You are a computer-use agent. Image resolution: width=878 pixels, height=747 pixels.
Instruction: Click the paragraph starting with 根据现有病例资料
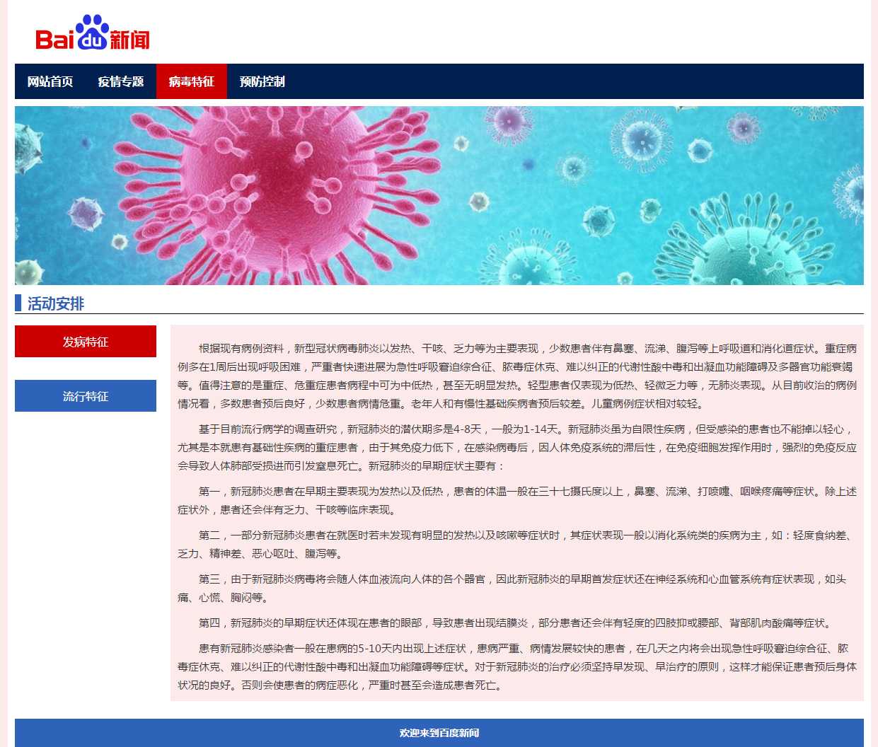tap(516, 376)
